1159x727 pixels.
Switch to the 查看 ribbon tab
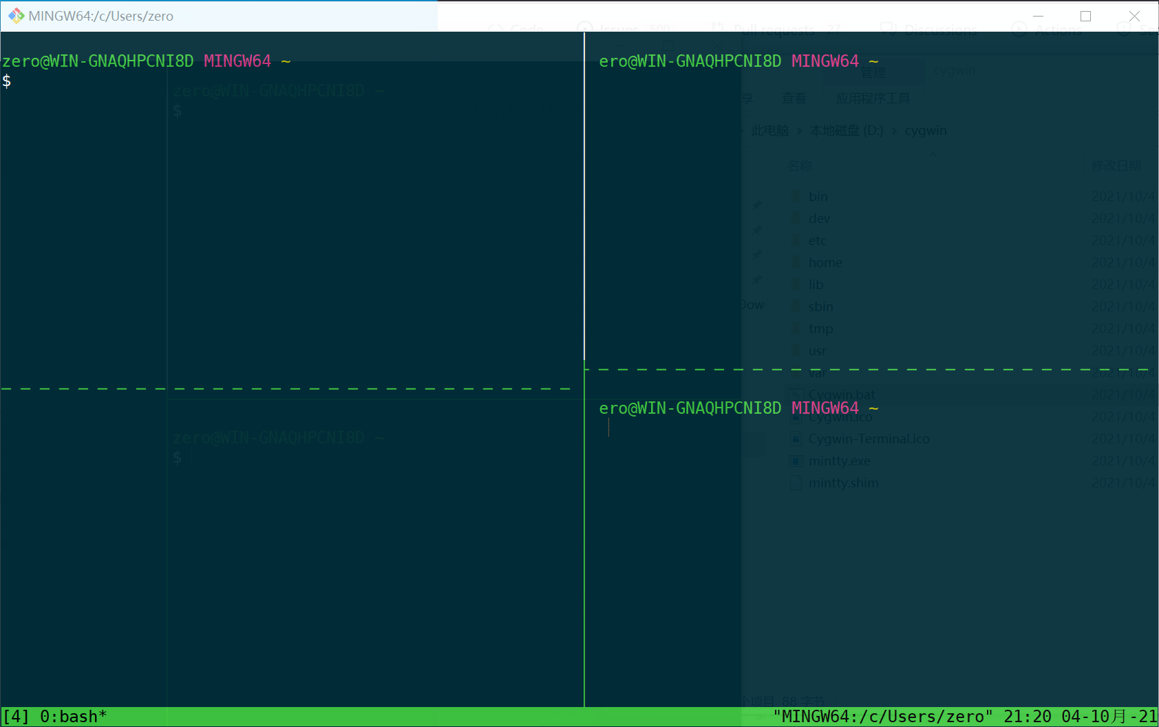pos(794,97)
